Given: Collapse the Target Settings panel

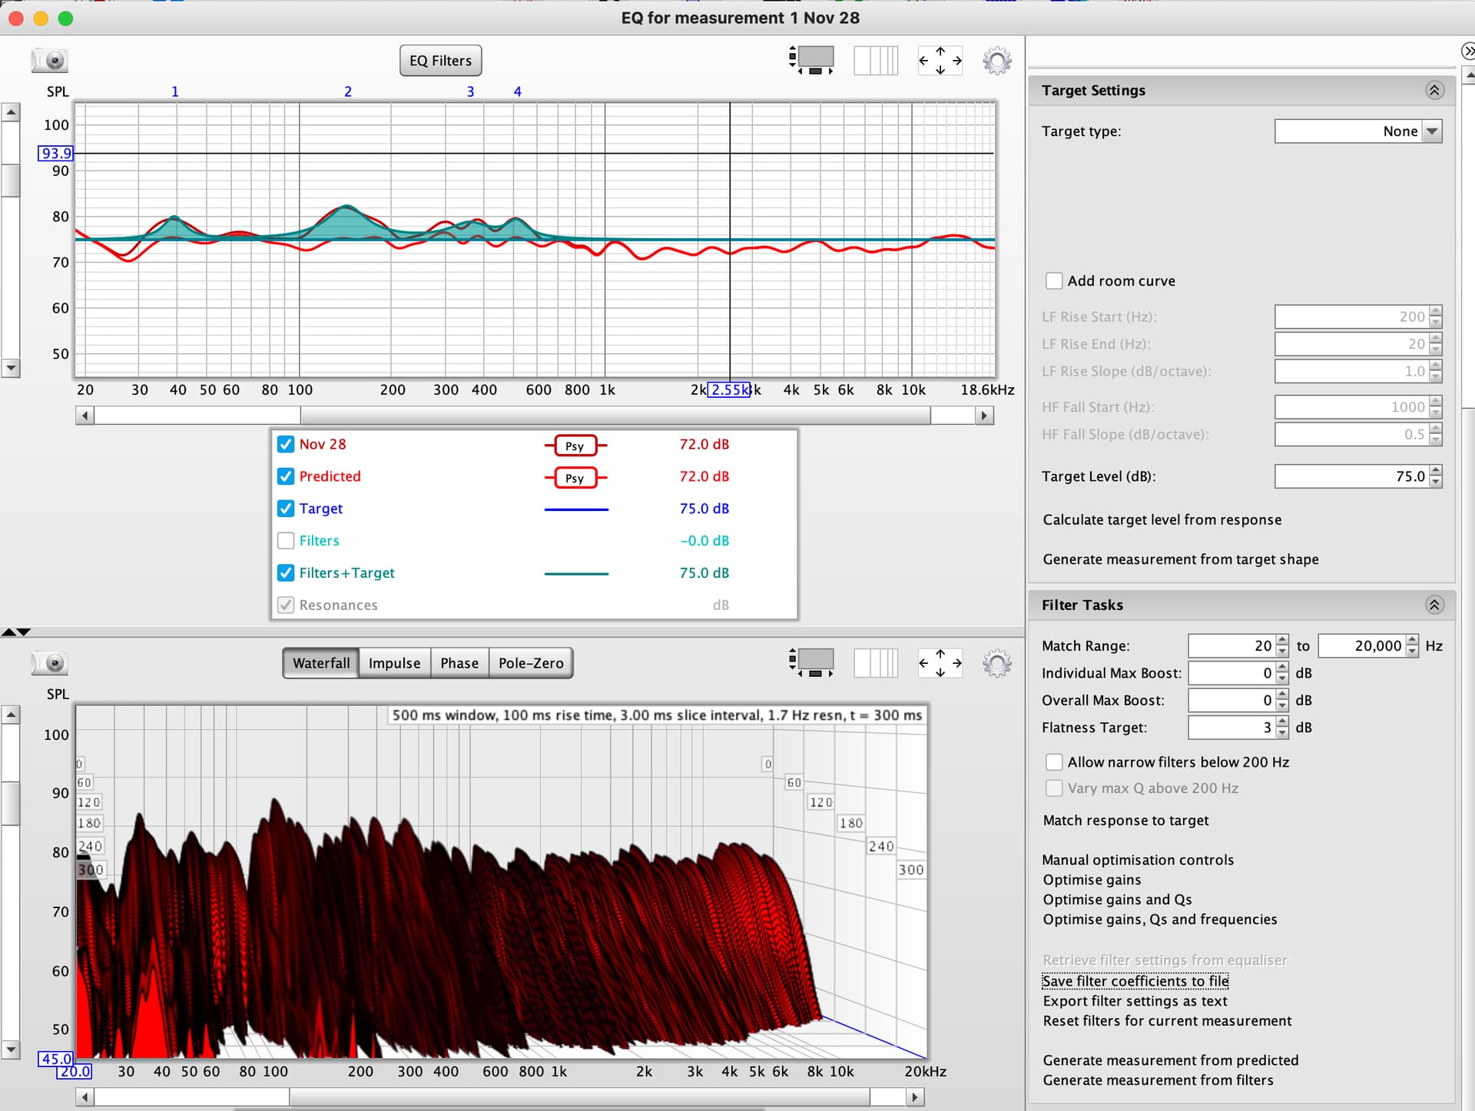Looking at the screenshot, I should (1434, 91).
